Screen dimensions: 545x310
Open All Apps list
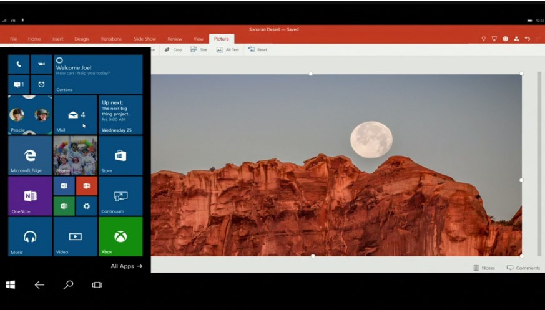(x=126, y=266)
